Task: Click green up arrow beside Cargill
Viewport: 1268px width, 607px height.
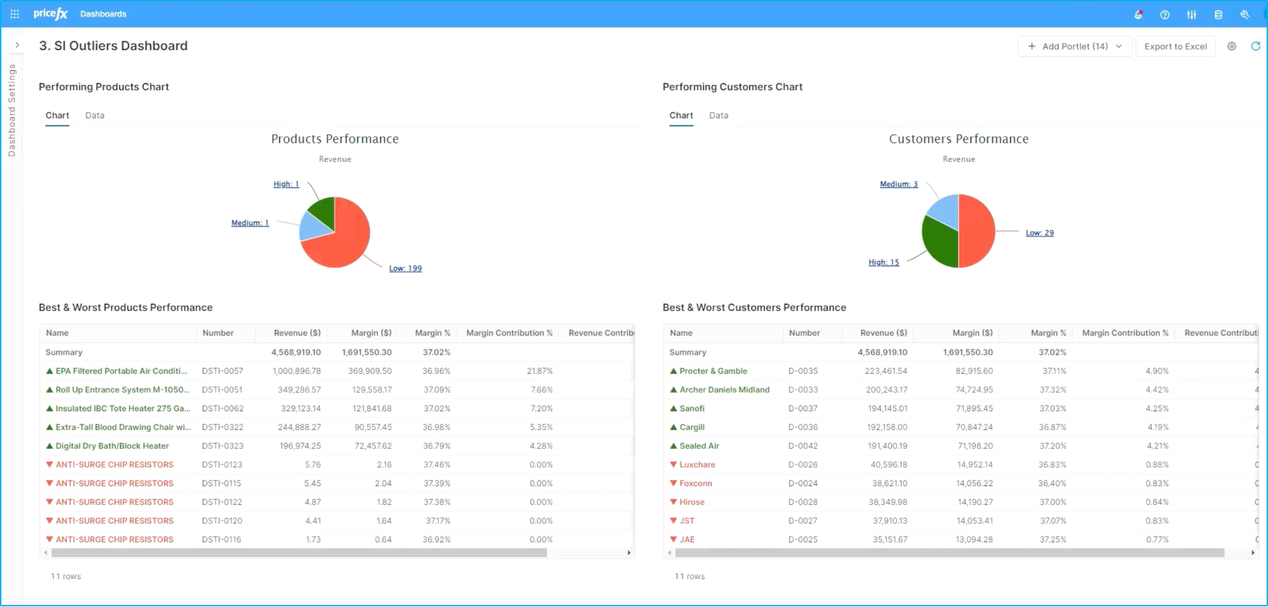Action: point(673,427)
